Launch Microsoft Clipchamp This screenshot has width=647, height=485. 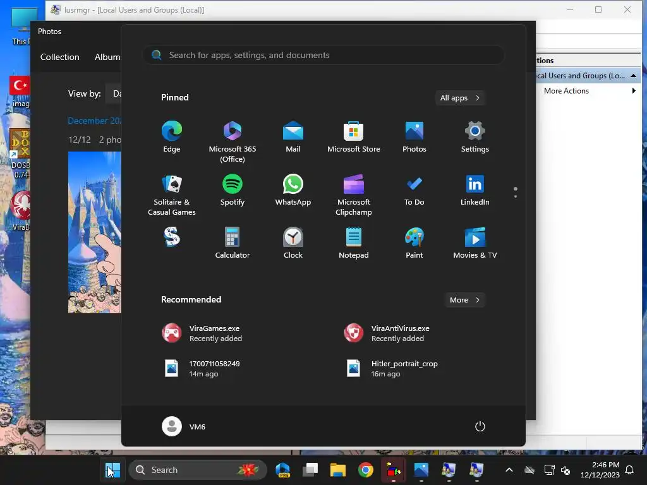point(354,195)
